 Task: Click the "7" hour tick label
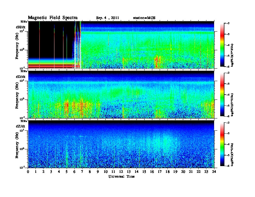[x=82, y=172]
